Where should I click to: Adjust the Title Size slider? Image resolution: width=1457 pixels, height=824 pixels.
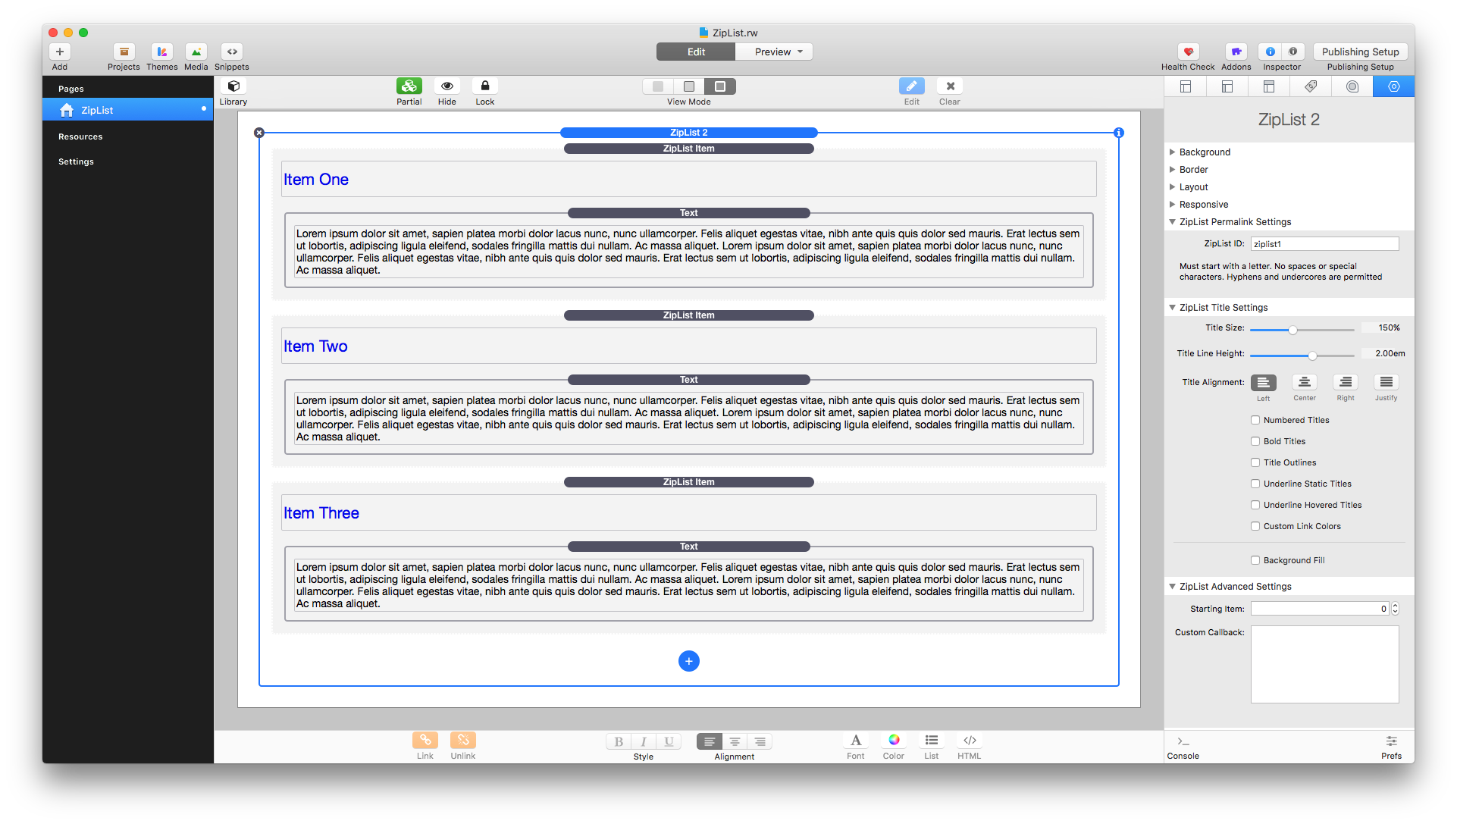(x=1292, y=330)
